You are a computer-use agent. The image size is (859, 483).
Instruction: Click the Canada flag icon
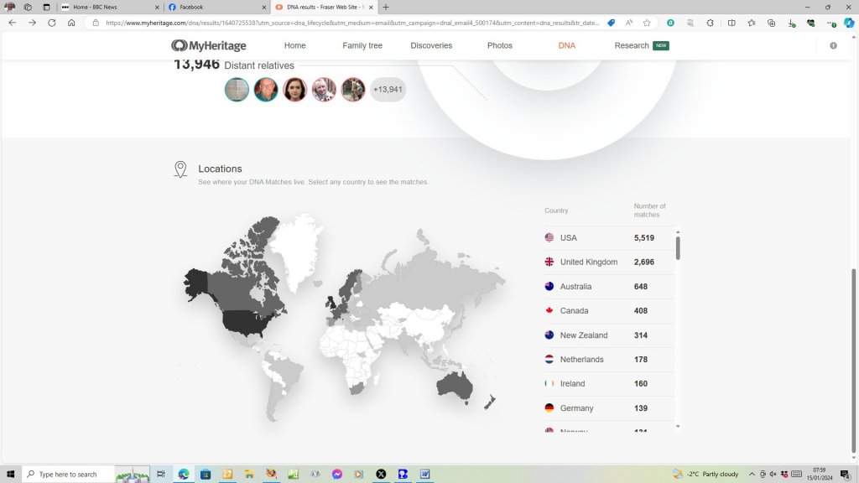pos(549,311)
